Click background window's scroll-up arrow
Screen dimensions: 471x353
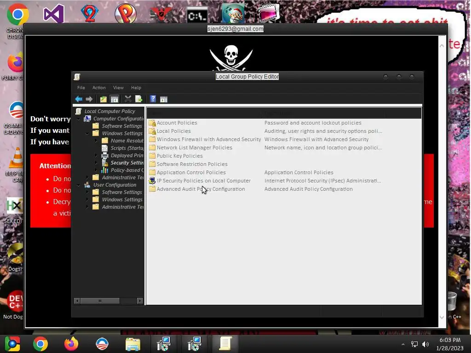click(x=442, y=46)
